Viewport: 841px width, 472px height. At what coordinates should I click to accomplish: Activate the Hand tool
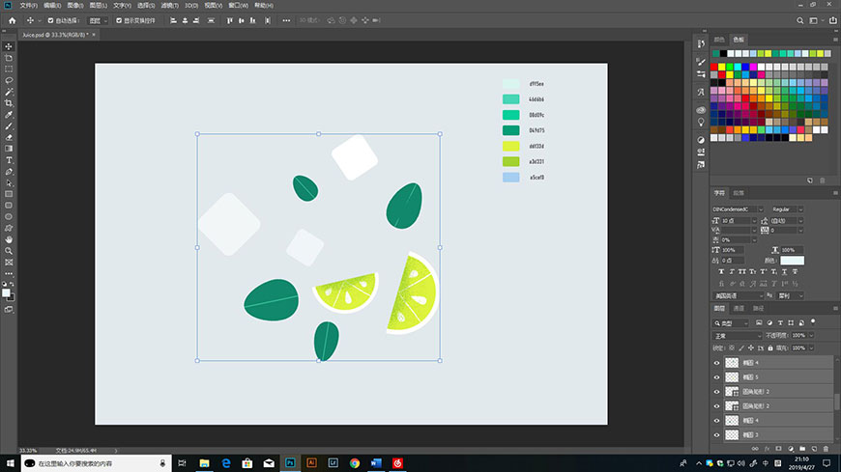[9, 238]
